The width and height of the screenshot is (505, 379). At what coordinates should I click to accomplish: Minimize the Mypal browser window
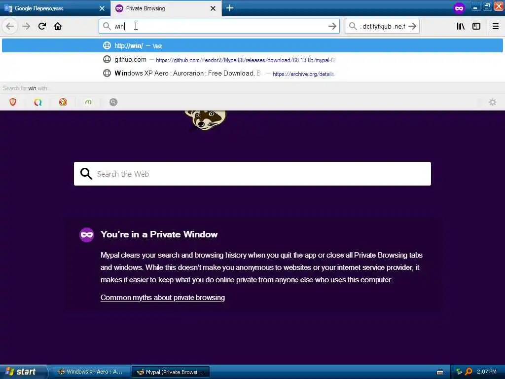[475, 7]
